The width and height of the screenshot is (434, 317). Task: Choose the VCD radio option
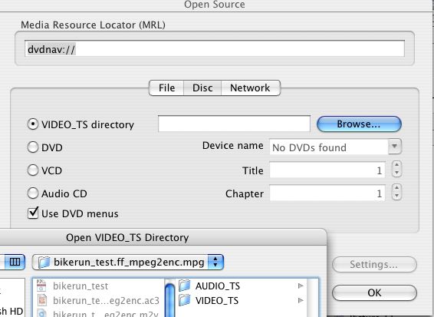33,170
